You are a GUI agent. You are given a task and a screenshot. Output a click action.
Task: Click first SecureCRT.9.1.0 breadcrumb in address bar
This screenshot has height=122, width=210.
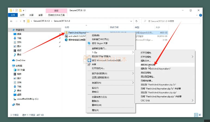(x=42, y=21)
